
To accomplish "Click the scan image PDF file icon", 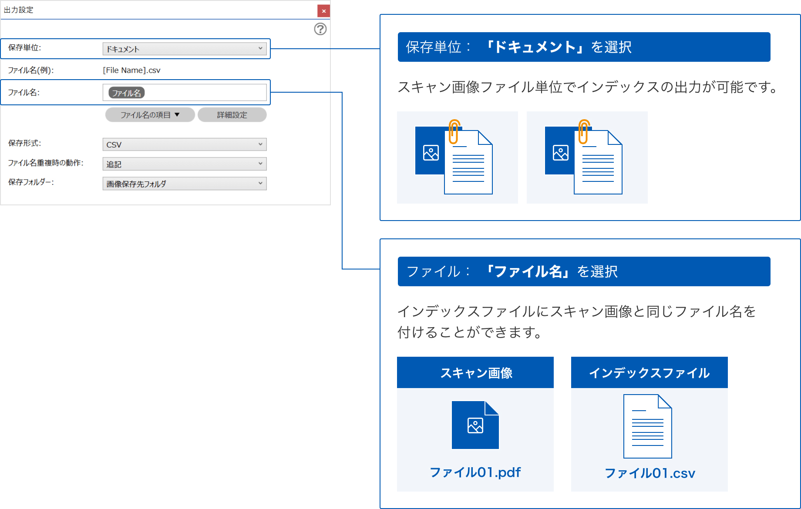I will point(475,425).
